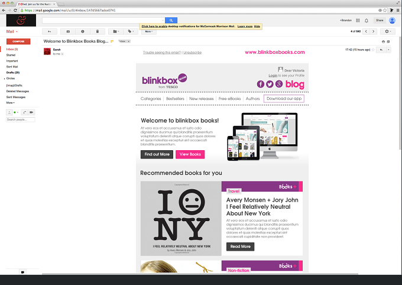
Task: Click the Share button
Action: pos(380,20)
